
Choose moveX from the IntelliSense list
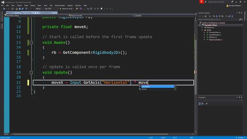(157, 89)
